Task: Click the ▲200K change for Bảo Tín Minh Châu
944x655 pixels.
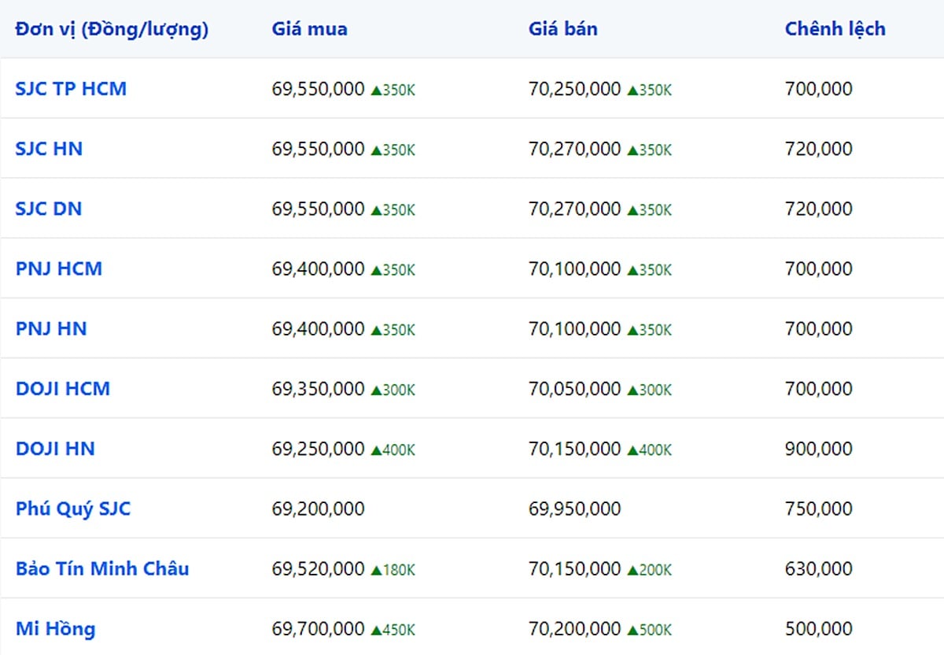Action: tap(650, 570)
